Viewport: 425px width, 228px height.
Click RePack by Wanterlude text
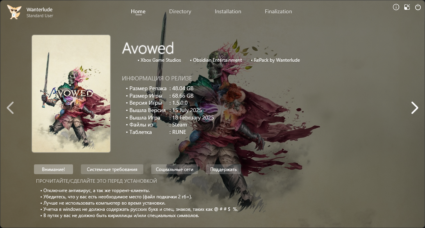277,60
